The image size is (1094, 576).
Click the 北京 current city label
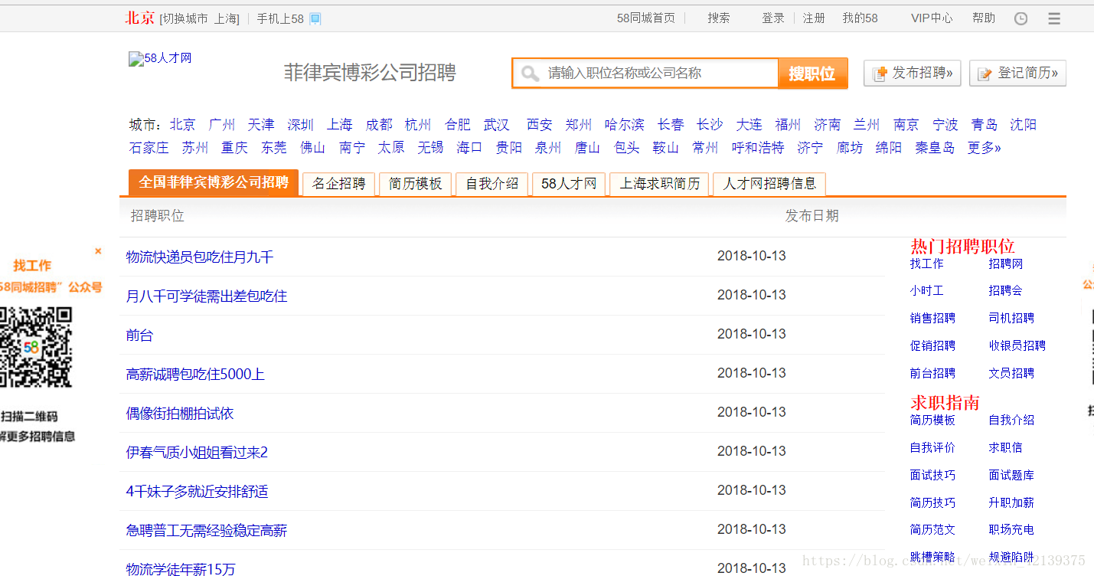[x=140, y=18]
